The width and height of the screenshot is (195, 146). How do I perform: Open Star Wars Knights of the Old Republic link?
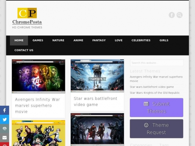[155, 93]
